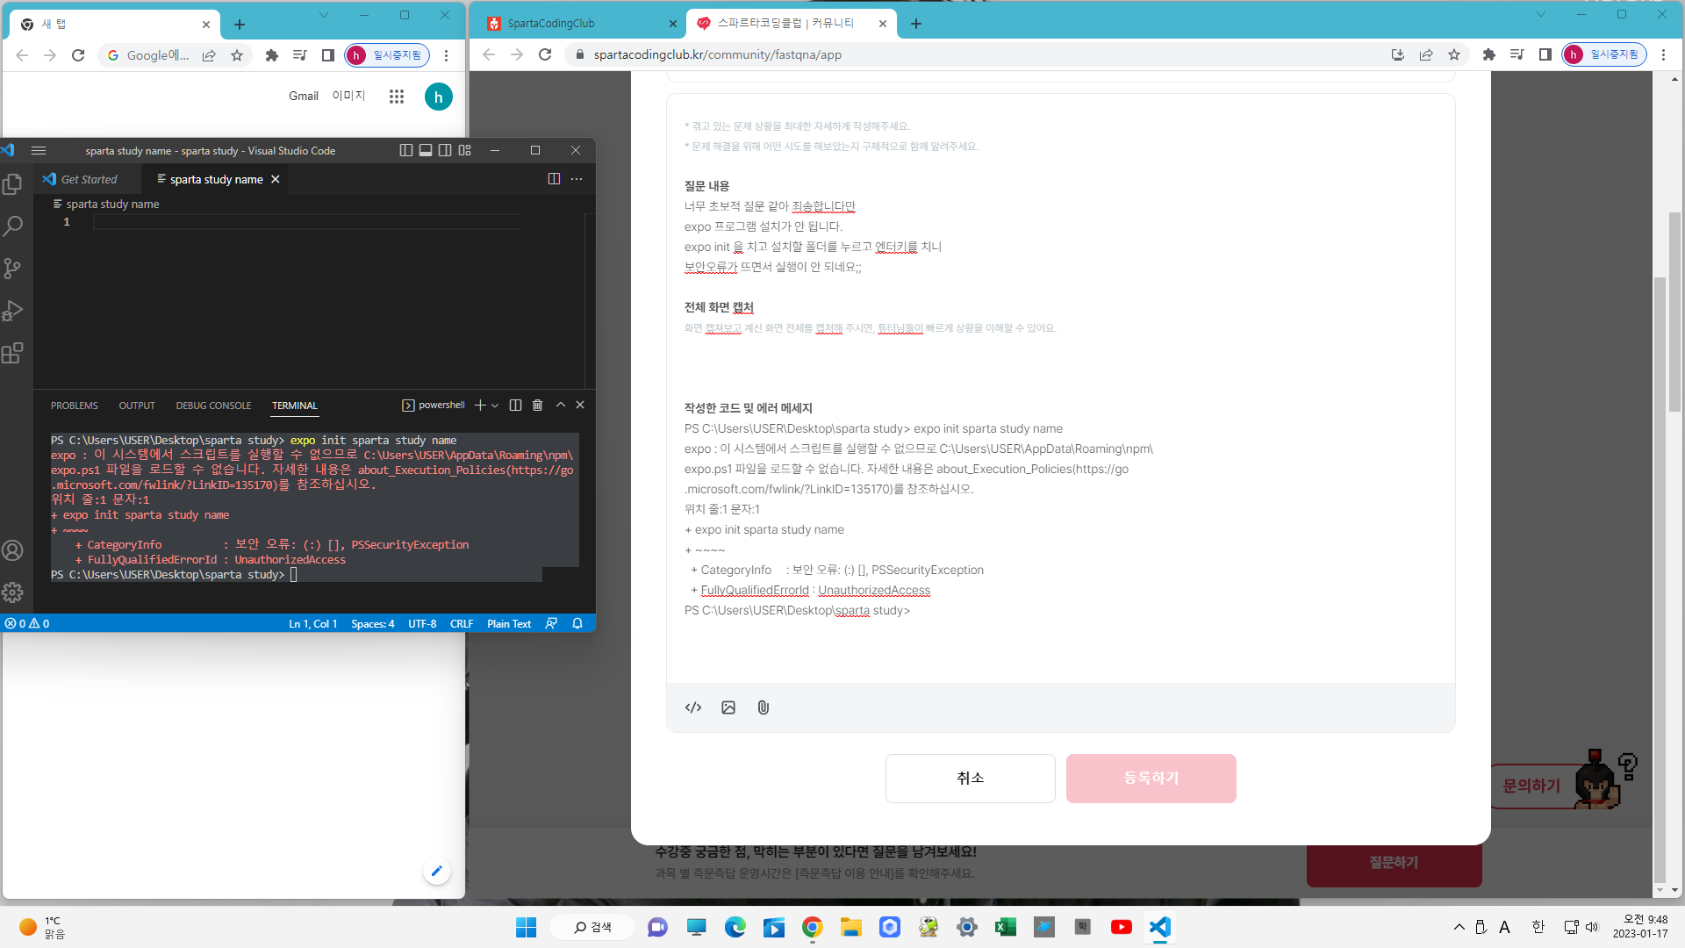This screenshot has width=1685, height=948.
Task: Open the 이미지 link in the new tab window
Action: tap(348, 96)
